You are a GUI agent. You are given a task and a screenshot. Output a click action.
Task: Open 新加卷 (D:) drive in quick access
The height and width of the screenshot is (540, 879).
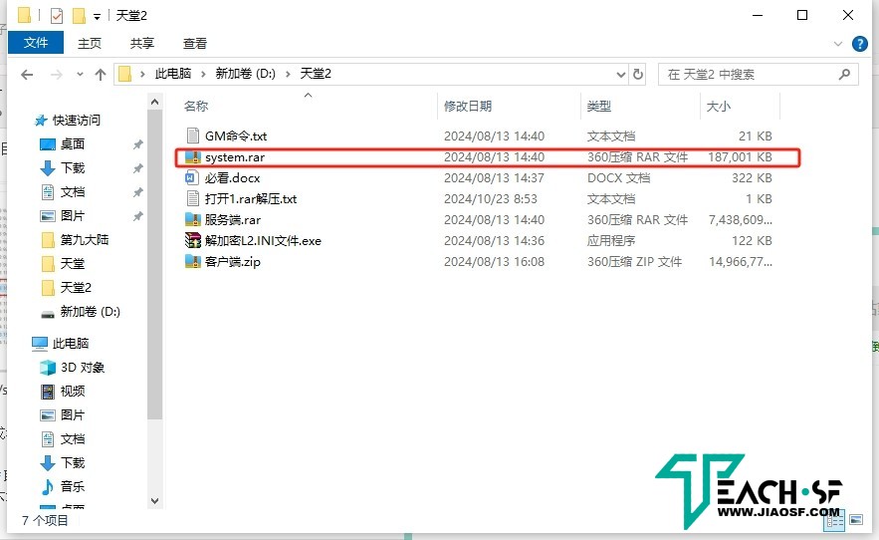point(91,311)
